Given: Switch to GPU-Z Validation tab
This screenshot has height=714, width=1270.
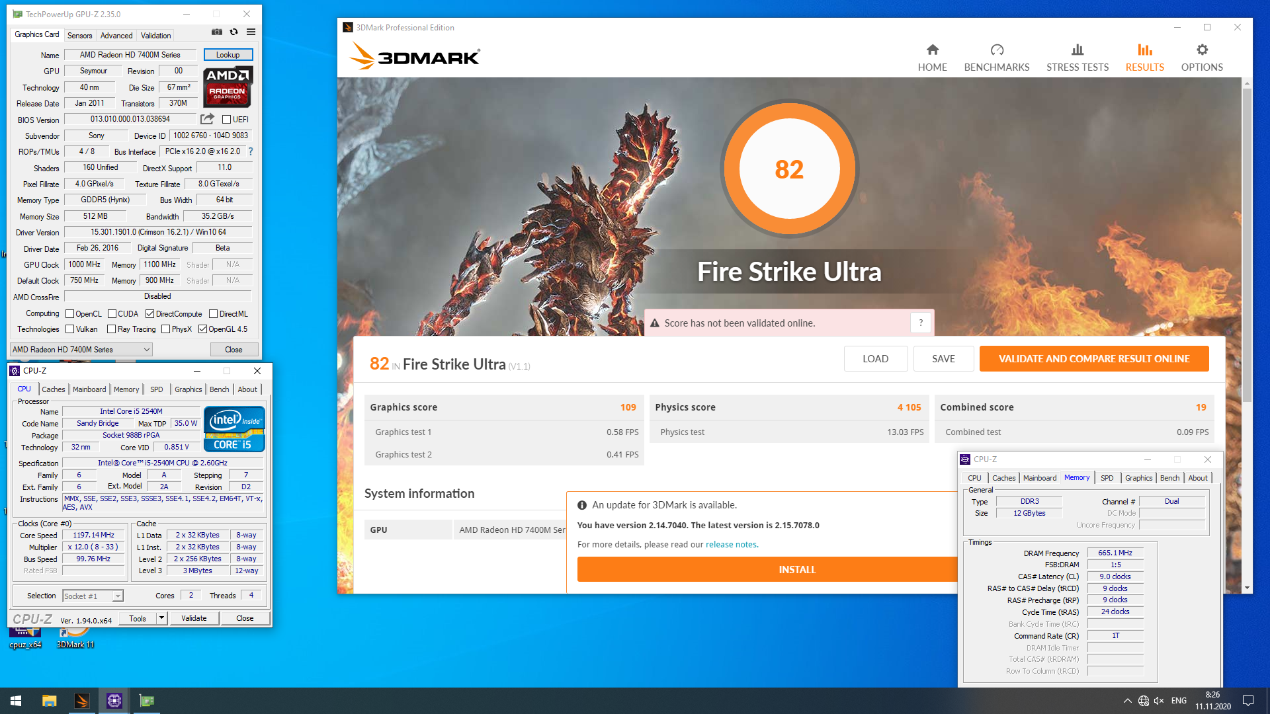Looking at the screenshot, I should (x=155, y=36).
